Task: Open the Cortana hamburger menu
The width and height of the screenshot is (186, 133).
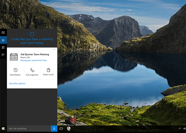Action: click(x=3, y=32)
